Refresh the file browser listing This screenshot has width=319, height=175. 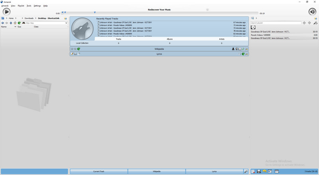pos(19,23)
